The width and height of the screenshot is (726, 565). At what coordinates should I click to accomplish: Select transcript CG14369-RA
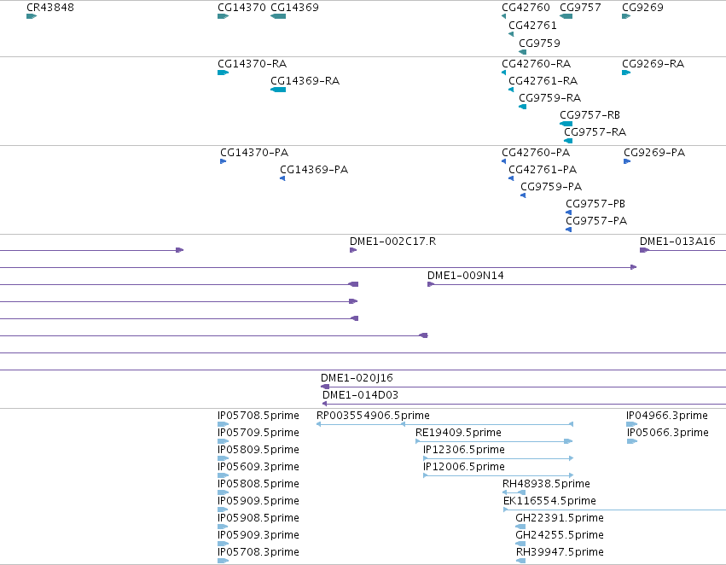[x=305, y=80]
